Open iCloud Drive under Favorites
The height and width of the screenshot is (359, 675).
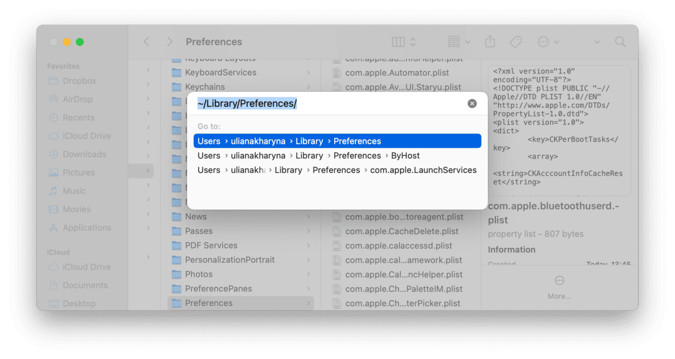tap(79, 136)
